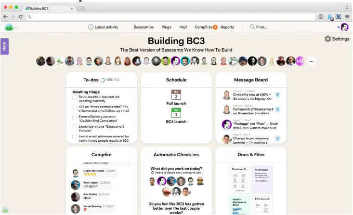The image size is (353, 215).
Task: Go to Basecamps menu
Action: pos(144,27)
